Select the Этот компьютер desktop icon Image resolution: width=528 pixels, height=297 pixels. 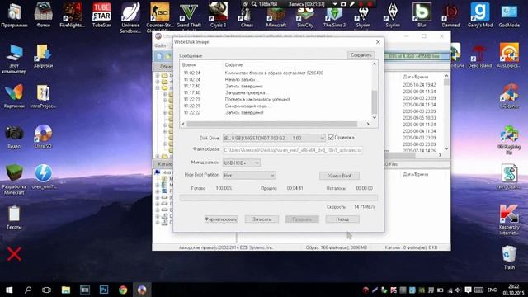coord(14,59)
